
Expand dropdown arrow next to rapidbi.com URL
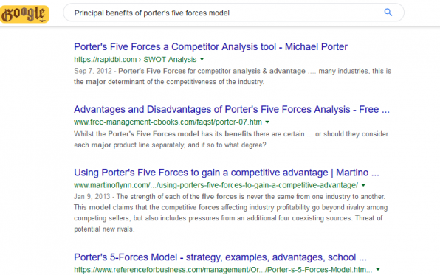[202, 59]
